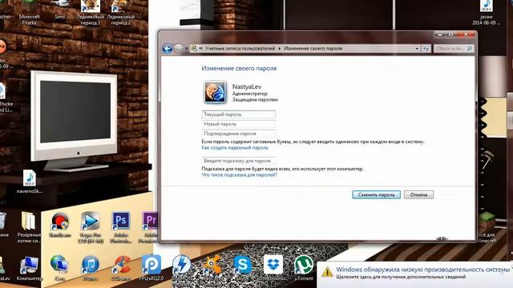Select the javaw WAV file on the desktop

click(487, 13)
